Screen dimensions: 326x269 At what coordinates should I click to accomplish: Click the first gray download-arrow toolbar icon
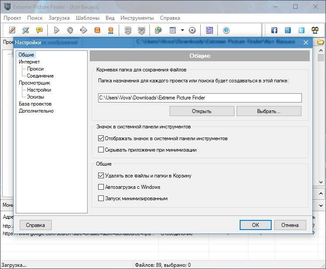pyautogui.click(x=128, y=30)
